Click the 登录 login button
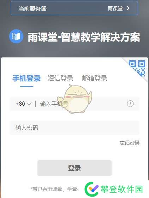Image resolution: width=149 pixels, height=198 pixels. point(74,168)
